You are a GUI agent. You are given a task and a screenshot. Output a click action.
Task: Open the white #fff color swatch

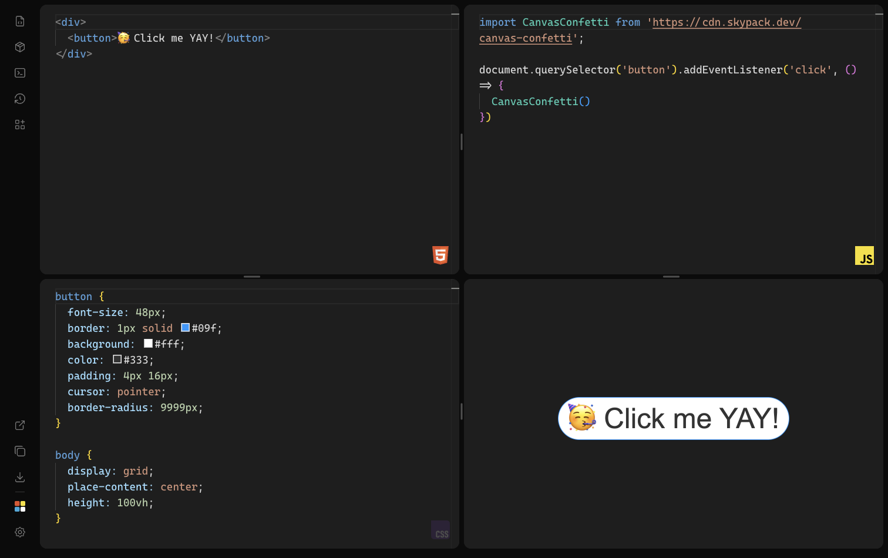[x=148, y=344]
